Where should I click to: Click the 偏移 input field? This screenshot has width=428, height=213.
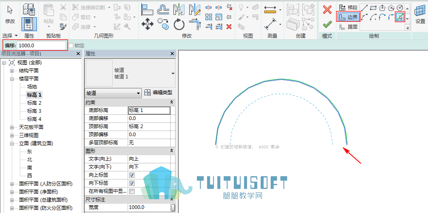[41, 45]
